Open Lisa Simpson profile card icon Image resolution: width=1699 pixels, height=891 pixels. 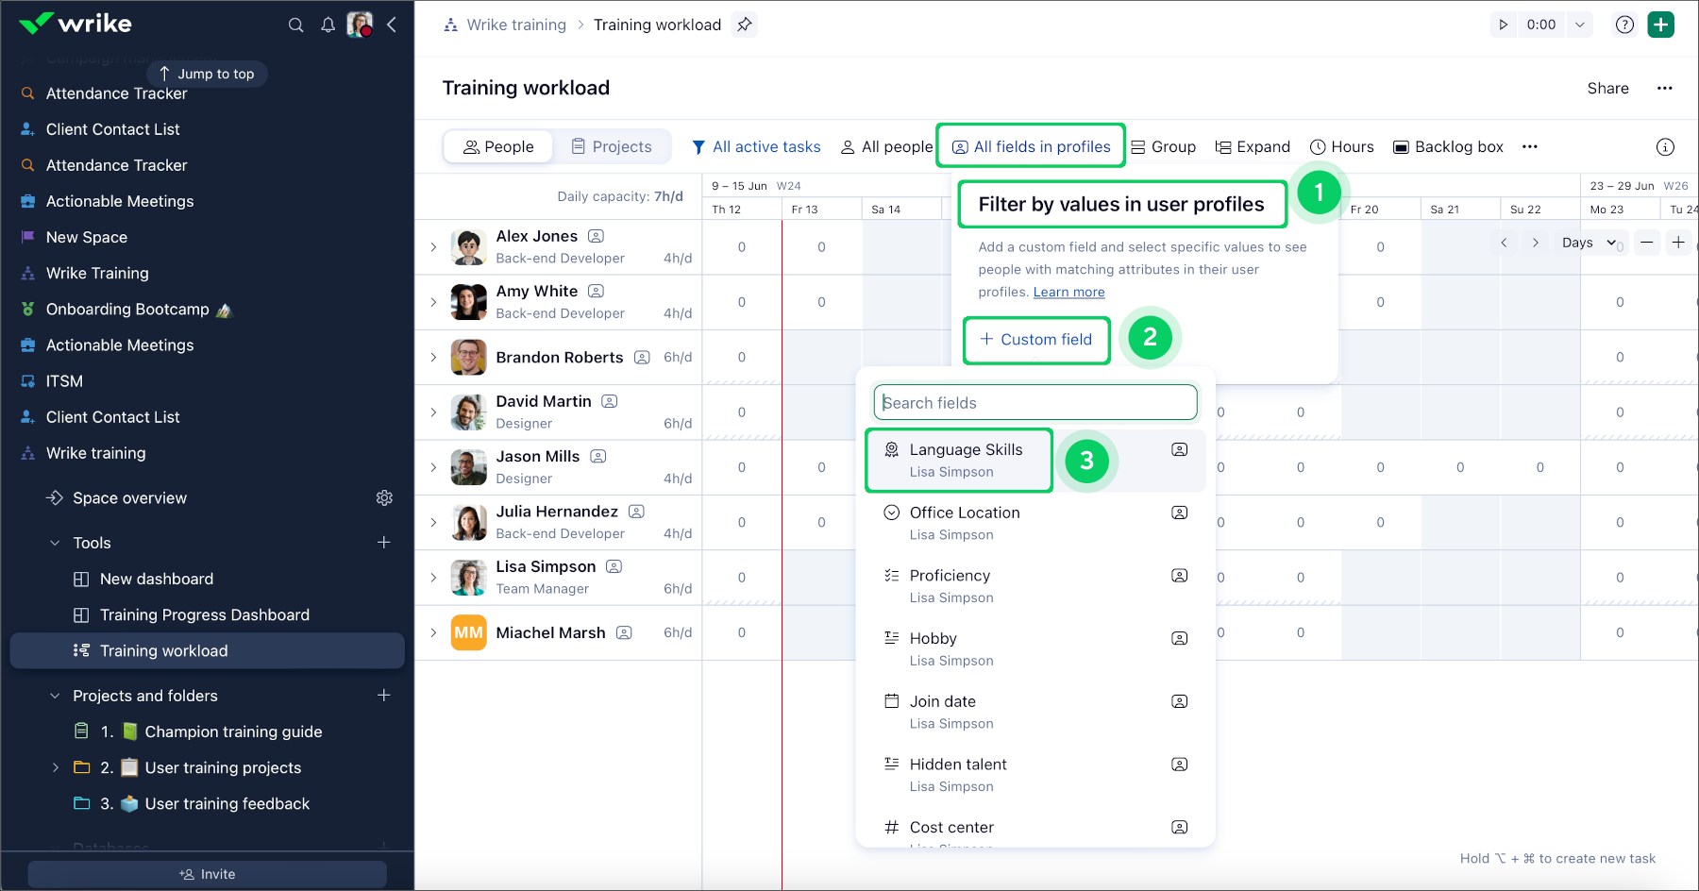pyautogui.click(x=614, y=566)
